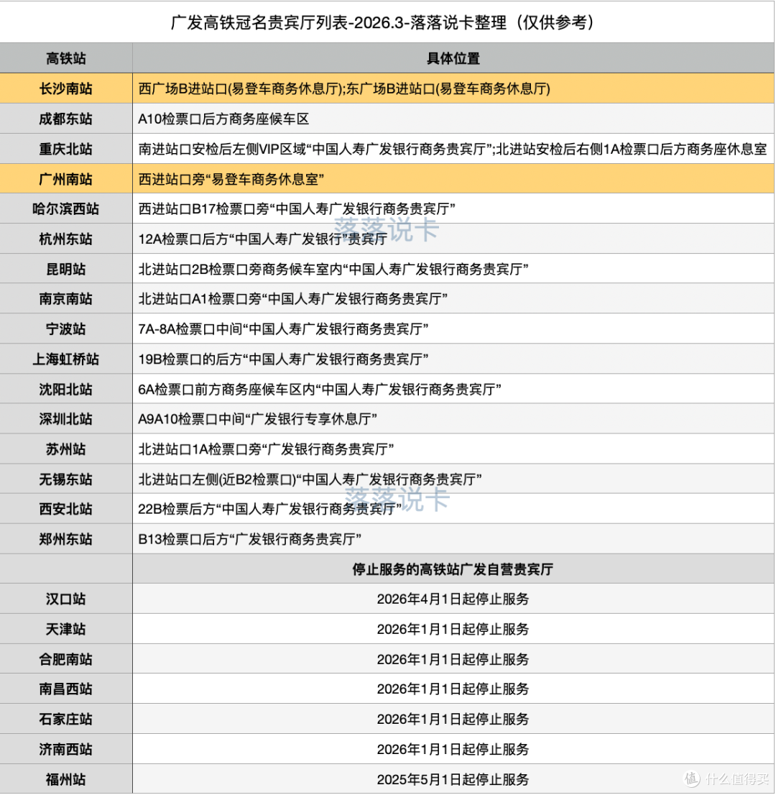Select the stop-service date for 天津站
Image resolution: width=776 pixels, height=795 pixels.
coord(453,629)
